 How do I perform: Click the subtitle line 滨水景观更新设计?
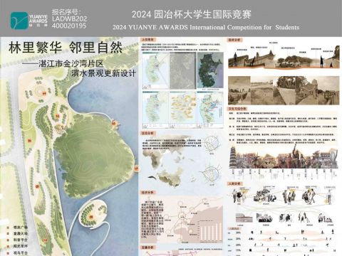coord(103,73)
